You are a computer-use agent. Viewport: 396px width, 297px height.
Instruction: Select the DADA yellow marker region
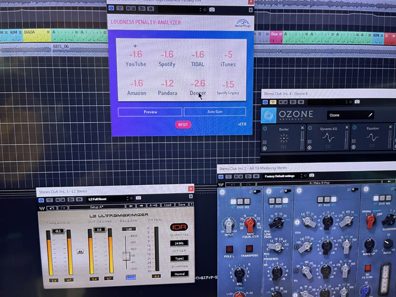37,36
